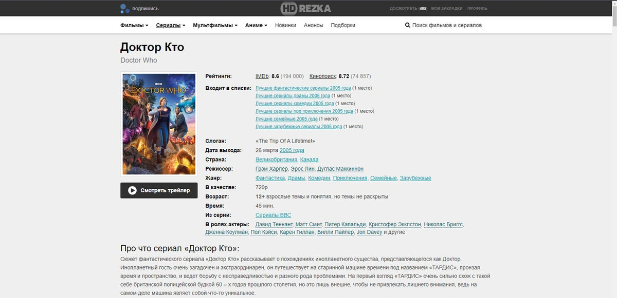The height and width of the screenshot is (298, 617).
Task: Open the Doctor Who poster image
Action: 159,125
